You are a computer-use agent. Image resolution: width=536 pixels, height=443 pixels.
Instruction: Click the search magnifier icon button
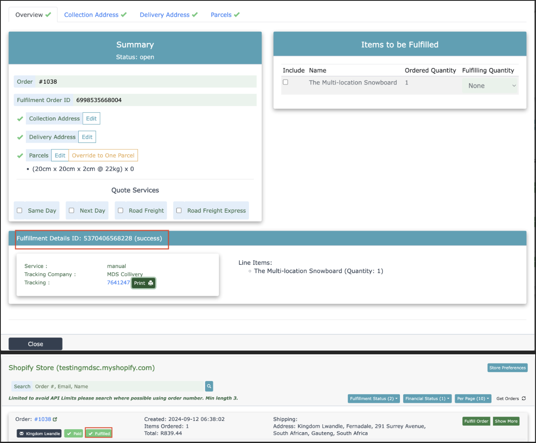209,386
